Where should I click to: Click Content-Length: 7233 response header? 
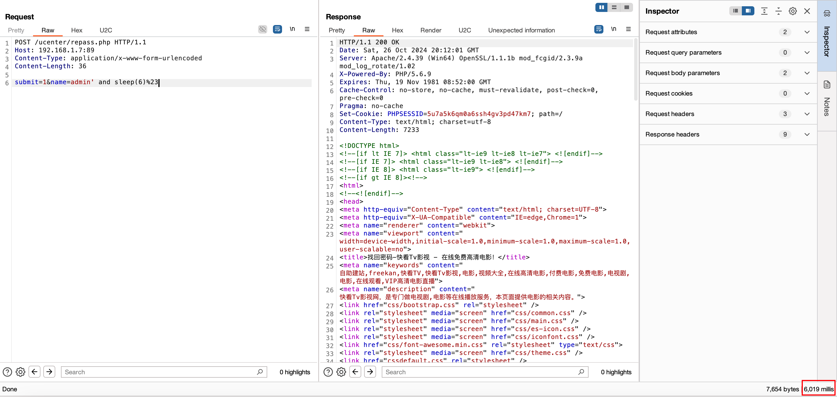click(x=379, y=130)
